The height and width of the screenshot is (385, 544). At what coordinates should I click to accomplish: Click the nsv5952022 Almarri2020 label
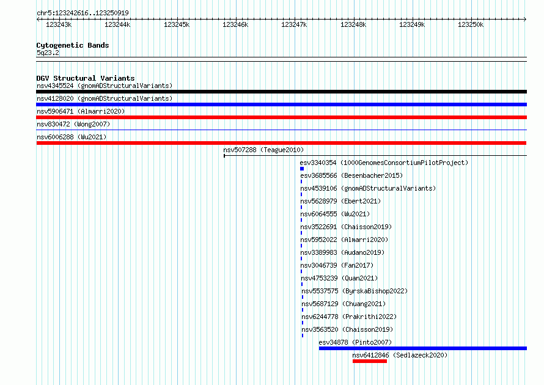pos(344,240)
